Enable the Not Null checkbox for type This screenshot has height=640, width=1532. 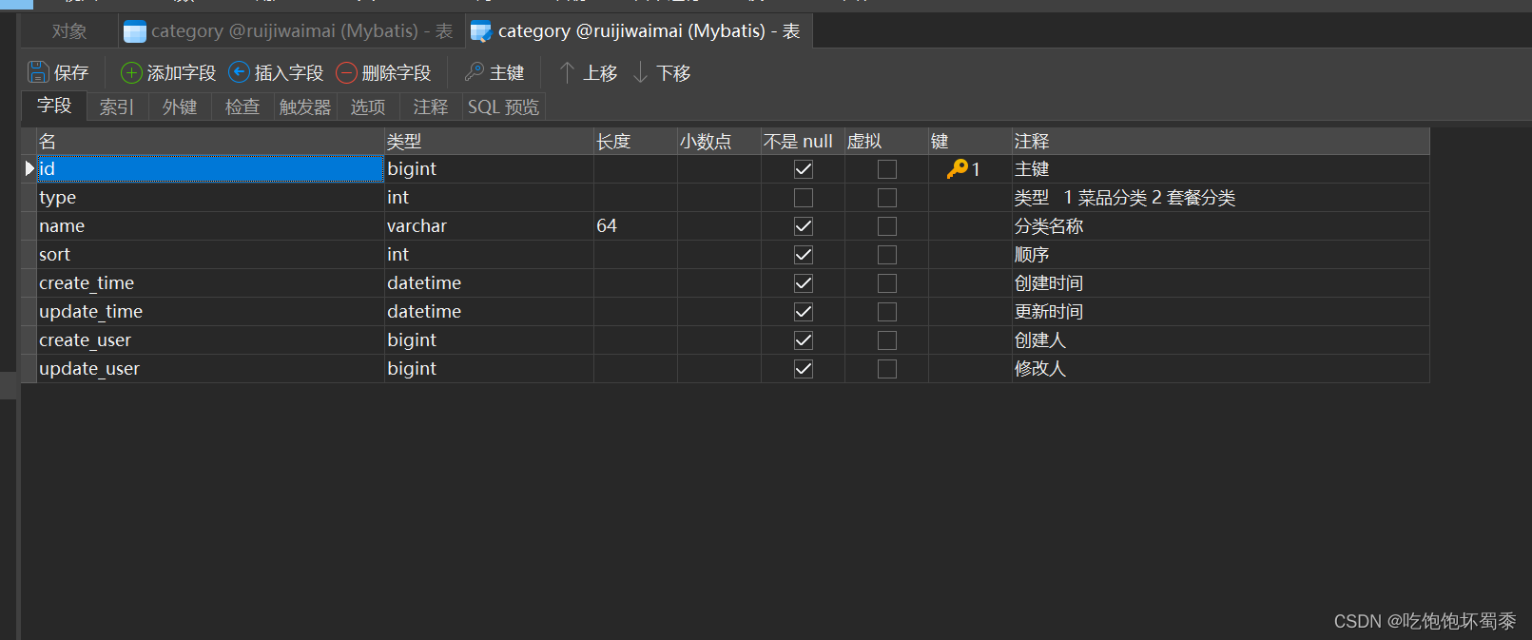pyautogui.click(x=804, y=198)
